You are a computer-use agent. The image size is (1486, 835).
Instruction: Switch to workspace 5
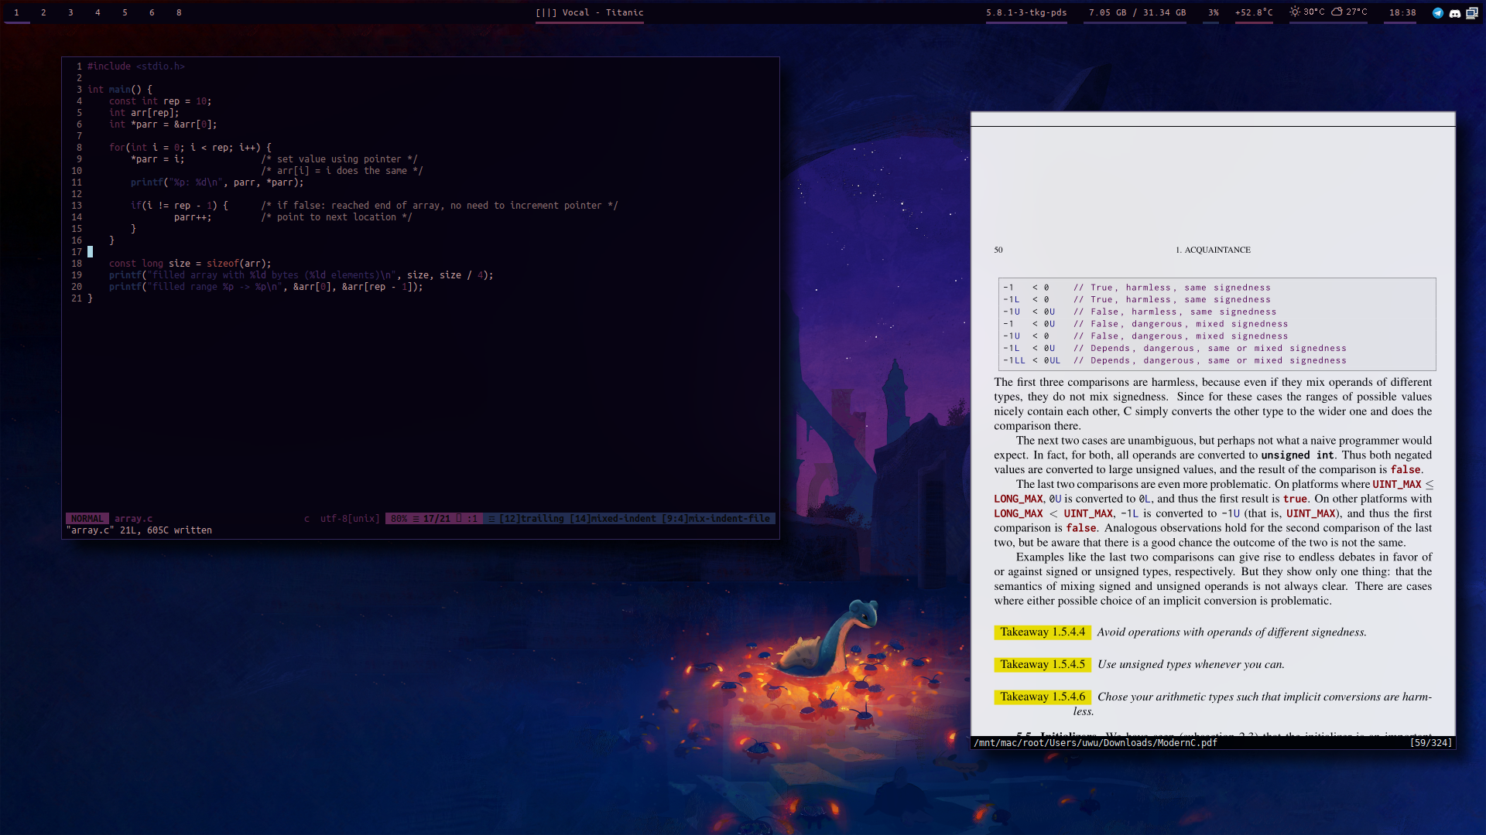click(125, 12)
